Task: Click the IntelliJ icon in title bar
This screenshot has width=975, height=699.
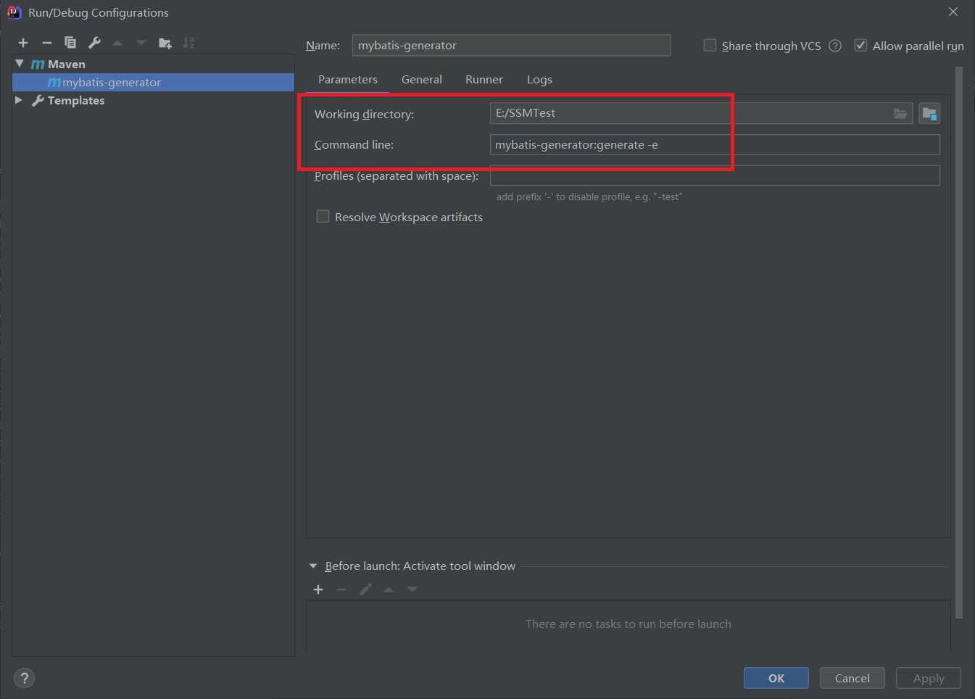Action: [x=14, y=12]
